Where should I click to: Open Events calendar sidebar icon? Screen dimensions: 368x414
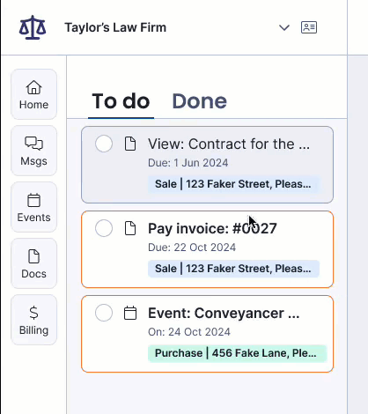pyautogui.click(x=33, y=201)
